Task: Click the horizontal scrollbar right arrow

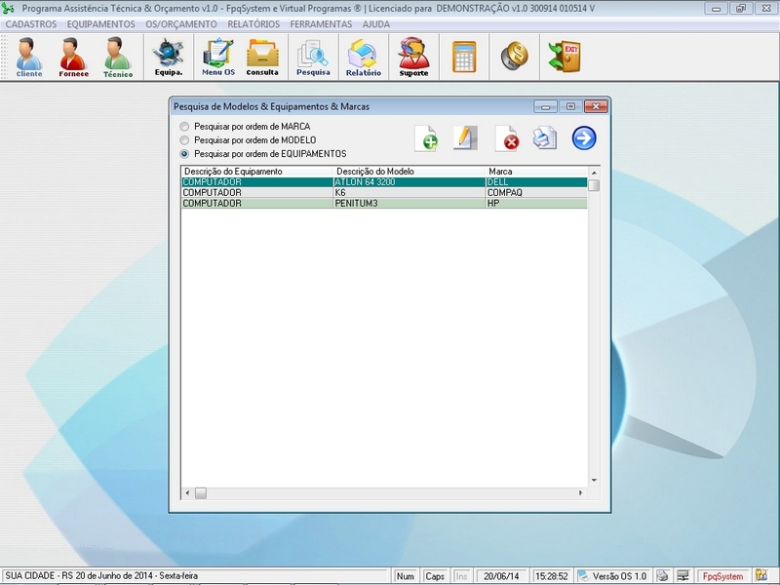Action: click(580, 493)
